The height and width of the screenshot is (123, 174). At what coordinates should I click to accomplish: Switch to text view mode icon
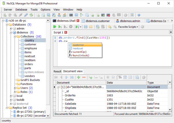pyautogui.click(x=130, y=77)
